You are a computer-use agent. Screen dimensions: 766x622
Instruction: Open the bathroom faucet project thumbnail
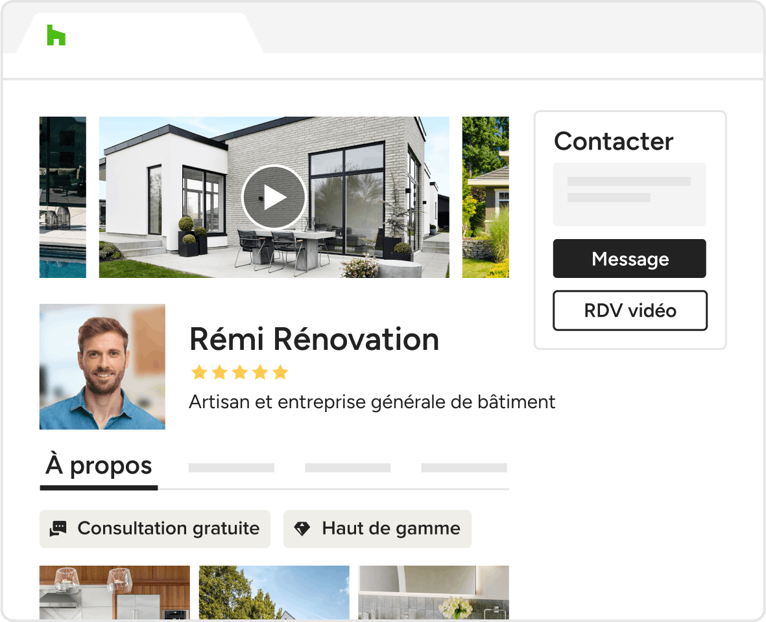pyautogui.click(x=434, y=592)
